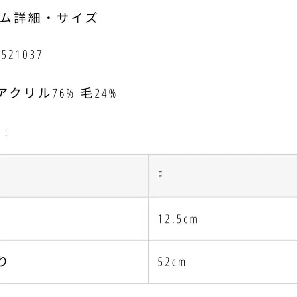Click the "cm" unit after 52
297x297 pixels.
[x=179, y=262]
